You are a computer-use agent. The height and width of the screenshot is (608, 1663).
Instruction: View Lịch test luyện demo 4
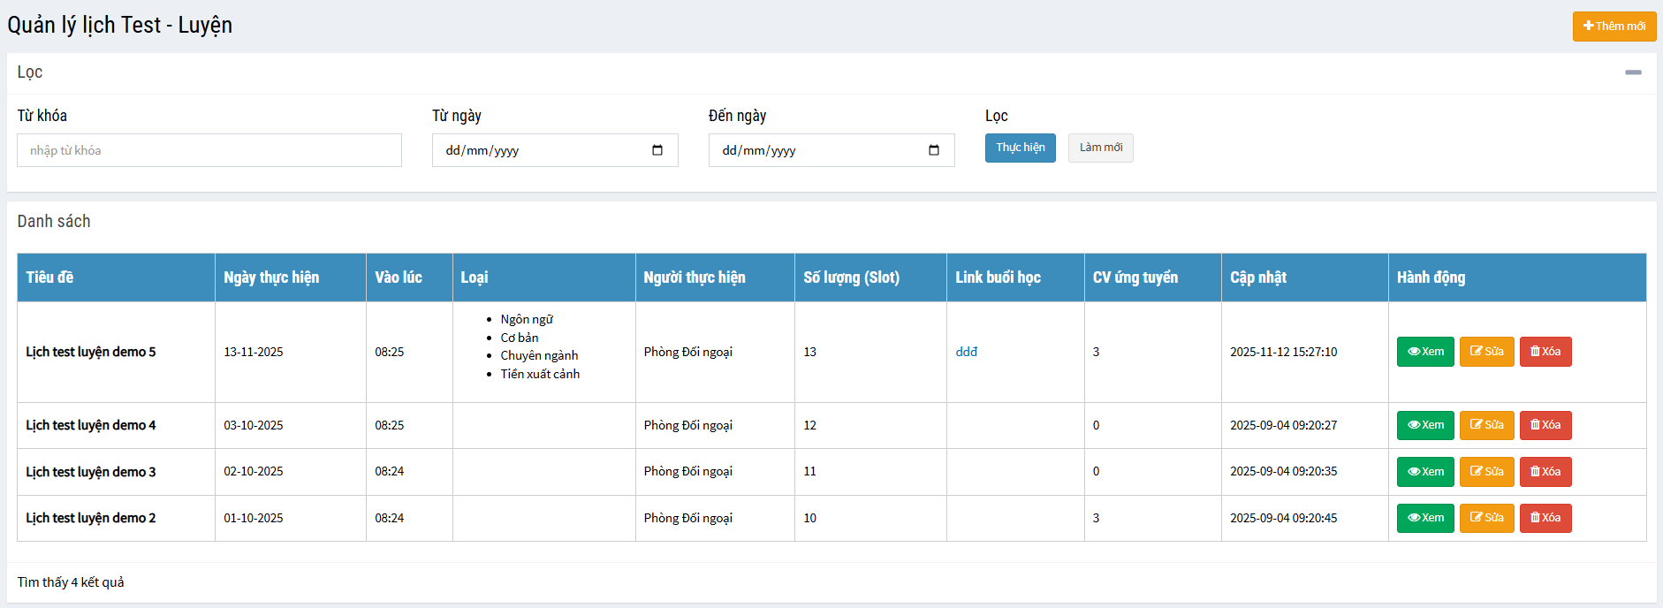[1424, 425]
